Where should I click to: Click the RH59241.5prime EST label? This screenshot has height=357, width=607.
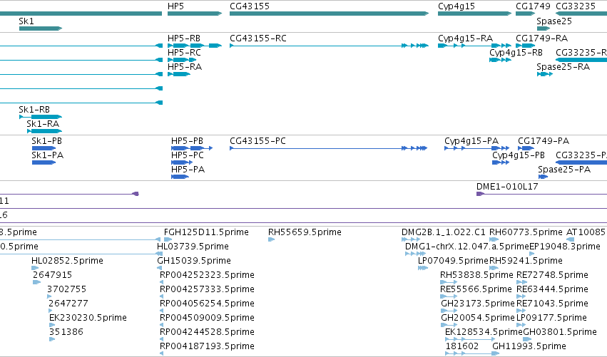pos(526,261)
